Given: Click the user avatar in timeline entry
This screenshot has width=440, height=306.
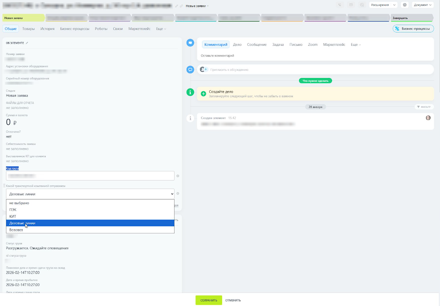Looking at the screenshot, I should [428, 118].
